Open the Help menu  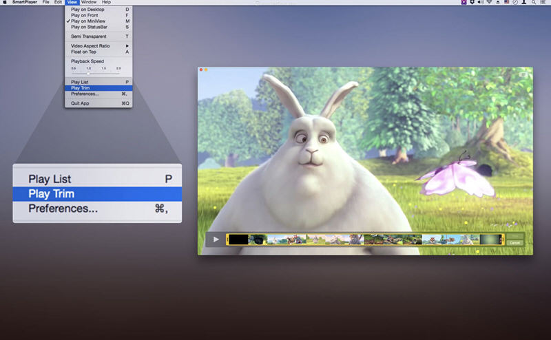[106, 2]
